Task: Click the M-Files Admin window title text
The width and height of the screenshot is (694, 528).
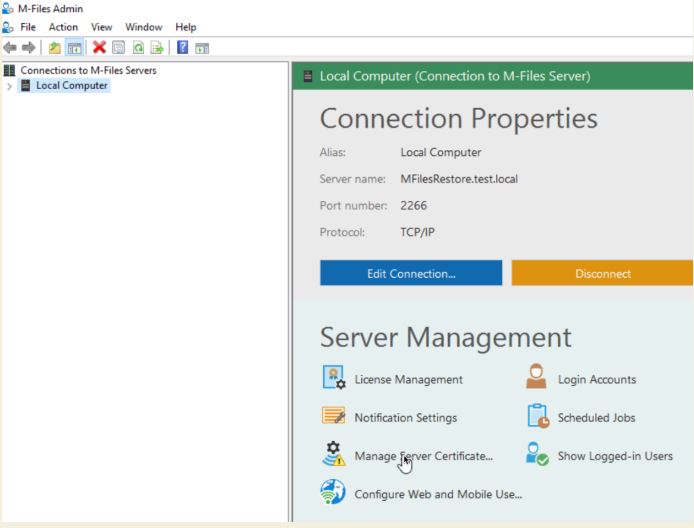Action: click(51, 8)
